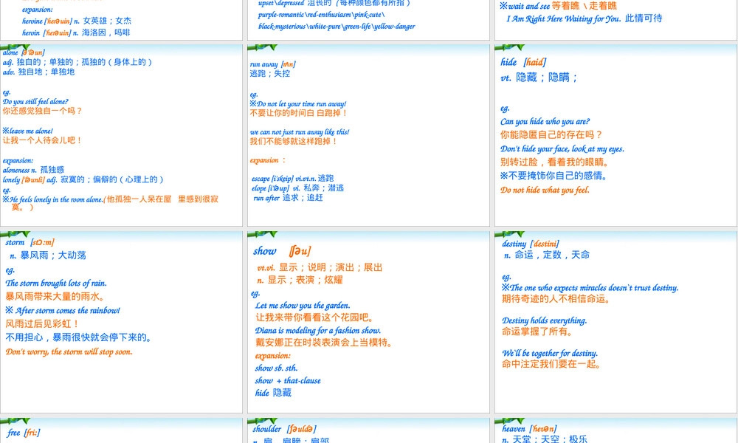Click the 'heroine' definition line
Viewport: 738px width, 443px height.
(77, 21)
